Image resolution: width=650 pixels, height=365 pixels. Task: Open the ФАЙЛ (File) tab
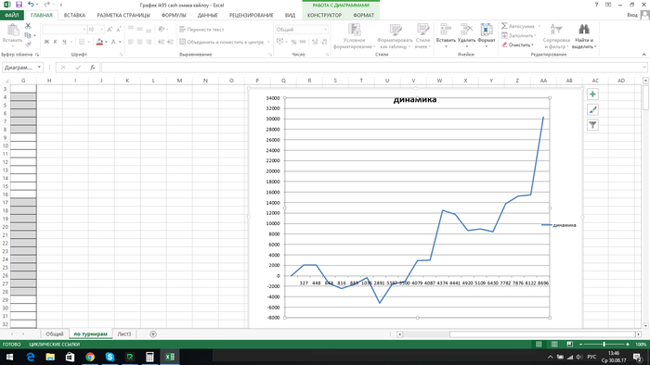coord(11,15)
